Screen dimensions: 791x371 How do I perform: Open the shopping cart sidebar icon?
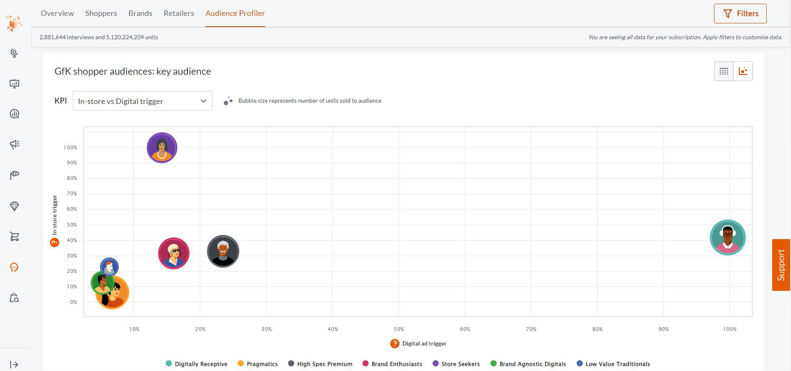pyautogui.click(x=15, y=237)
